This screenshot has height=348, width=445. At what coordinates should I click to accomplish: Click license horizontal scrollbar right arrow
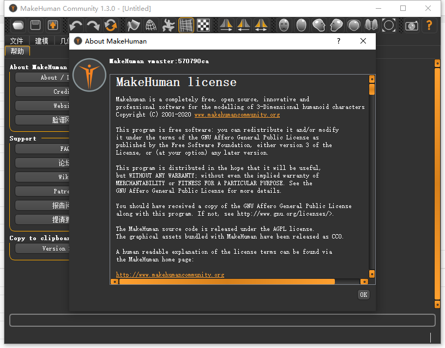(364, 282)
